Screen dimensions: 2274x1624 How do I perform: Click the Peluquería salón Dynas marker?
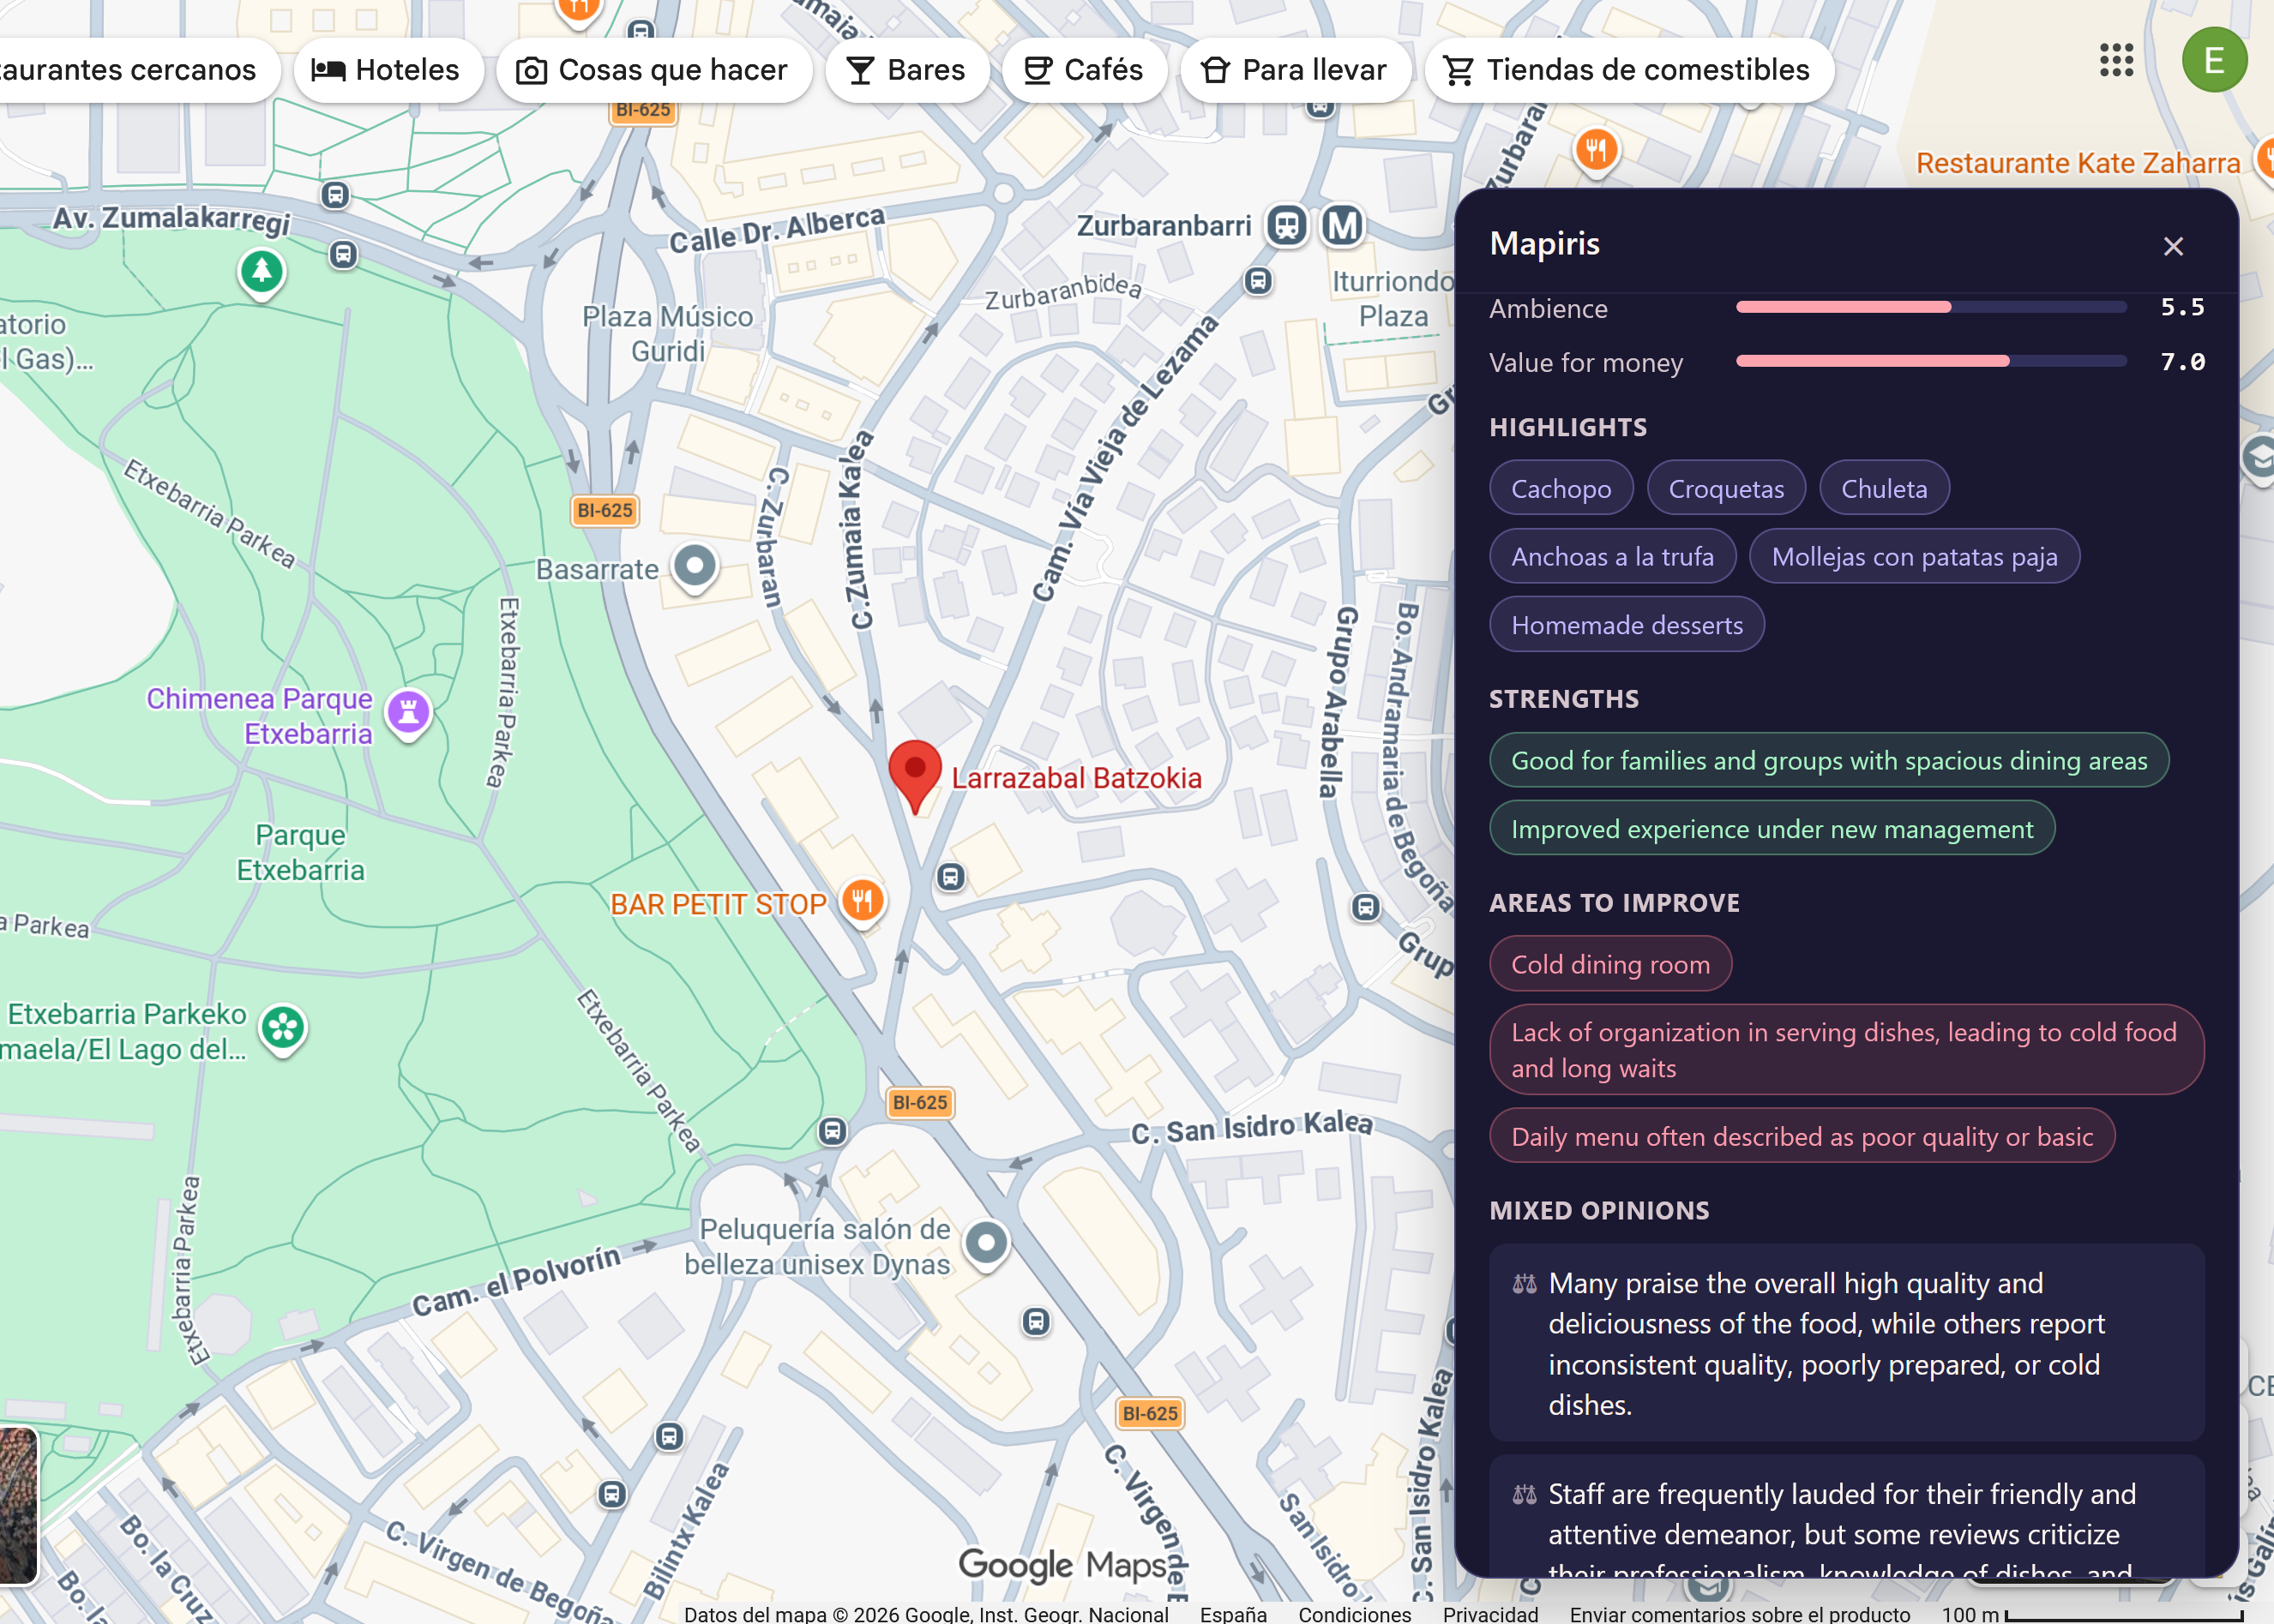tap(986, 1245)
